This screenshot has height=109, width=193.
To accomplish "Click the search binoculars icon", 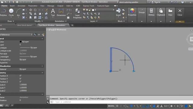I will 149,2.
